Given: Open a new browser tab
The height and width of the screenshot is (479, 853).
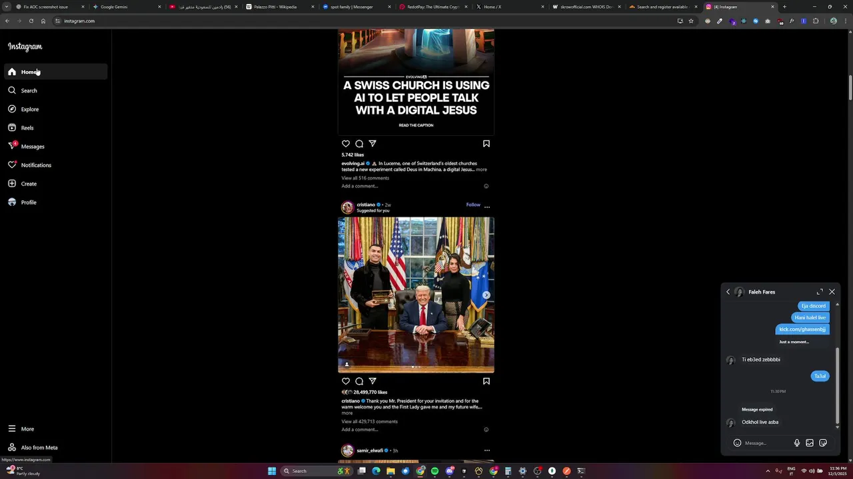Looking at the screenshot, I should 784,7.
